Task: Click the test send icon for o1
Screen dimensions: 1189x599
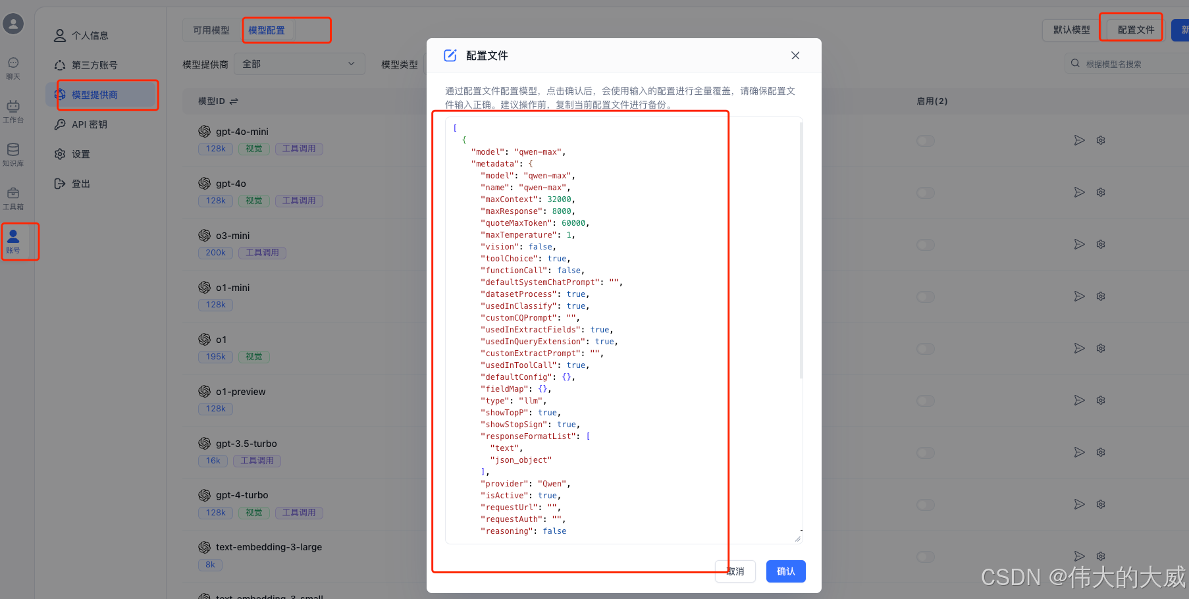Action: pos(1079,348)
